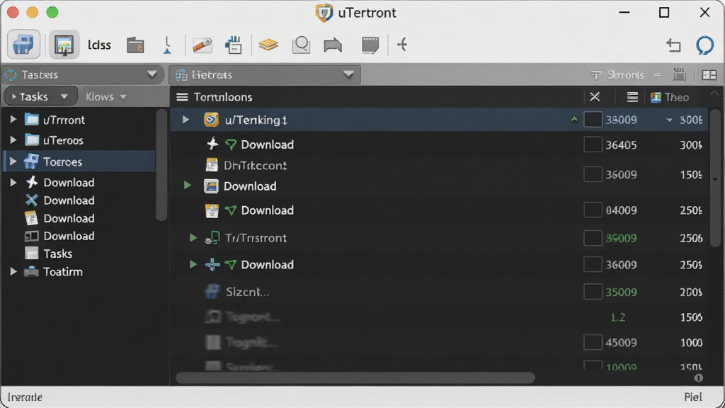Viewport: 725px width, 408px height.
Task: Collapse the Tortnloons panel chevron
Action: [714, 94]
